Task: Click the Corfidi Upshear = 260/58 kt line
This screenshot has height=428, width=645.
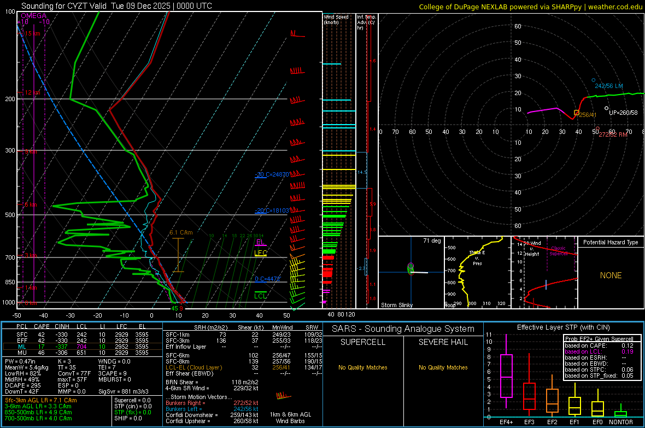Action: pyautogui.click(x=212, y=420)
